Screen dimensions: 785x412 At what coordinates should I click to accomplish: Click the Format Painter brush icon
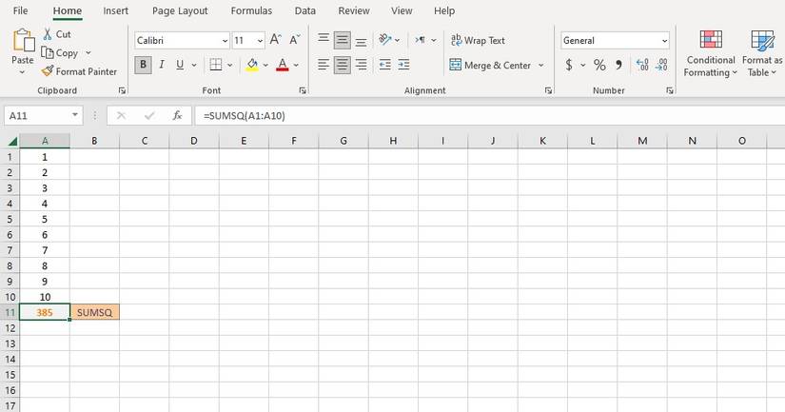(x=48, y=71)
